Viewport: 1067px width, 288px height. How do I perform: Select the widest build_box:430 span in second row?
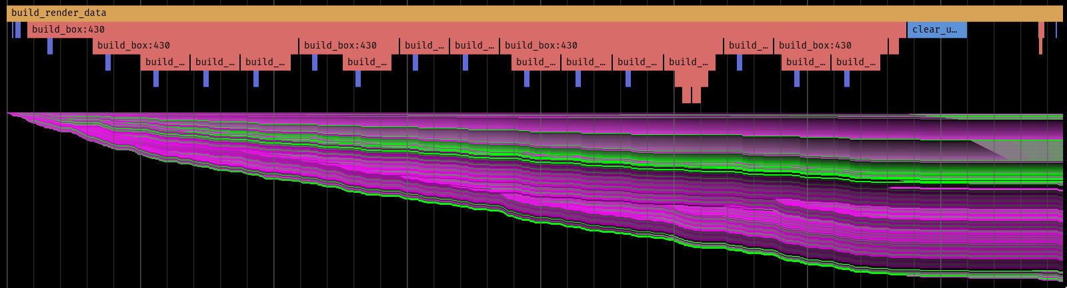coord(467,30)
